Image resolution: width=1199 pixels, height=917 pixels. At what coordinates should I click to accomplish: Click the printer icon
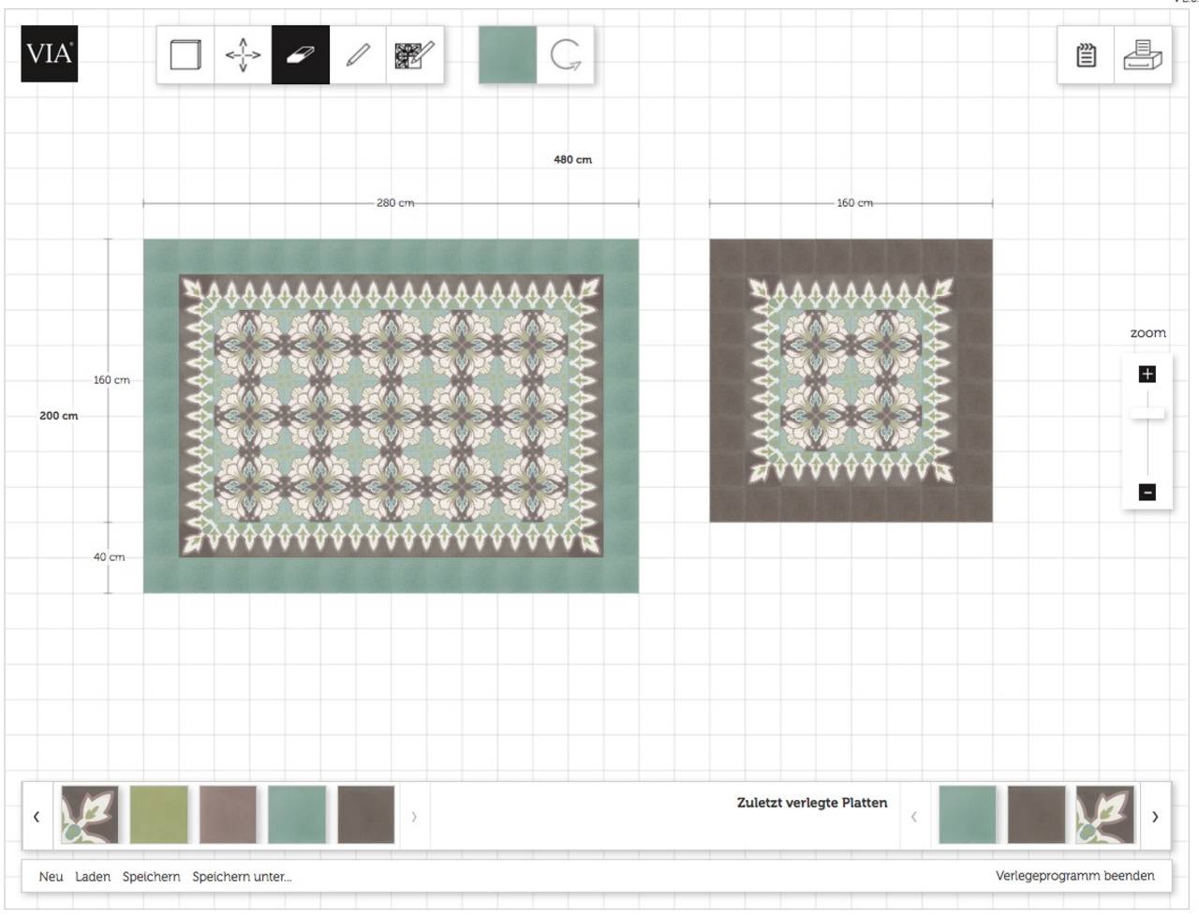1143,55
